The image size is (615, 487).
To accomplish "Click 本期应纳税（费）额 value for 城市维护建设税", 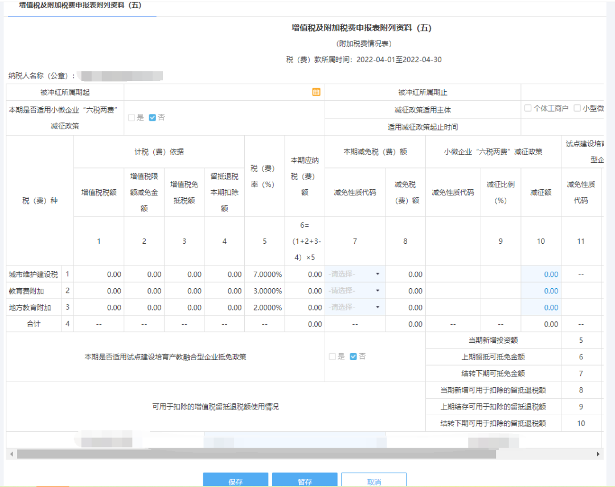I will coord(315,275).
